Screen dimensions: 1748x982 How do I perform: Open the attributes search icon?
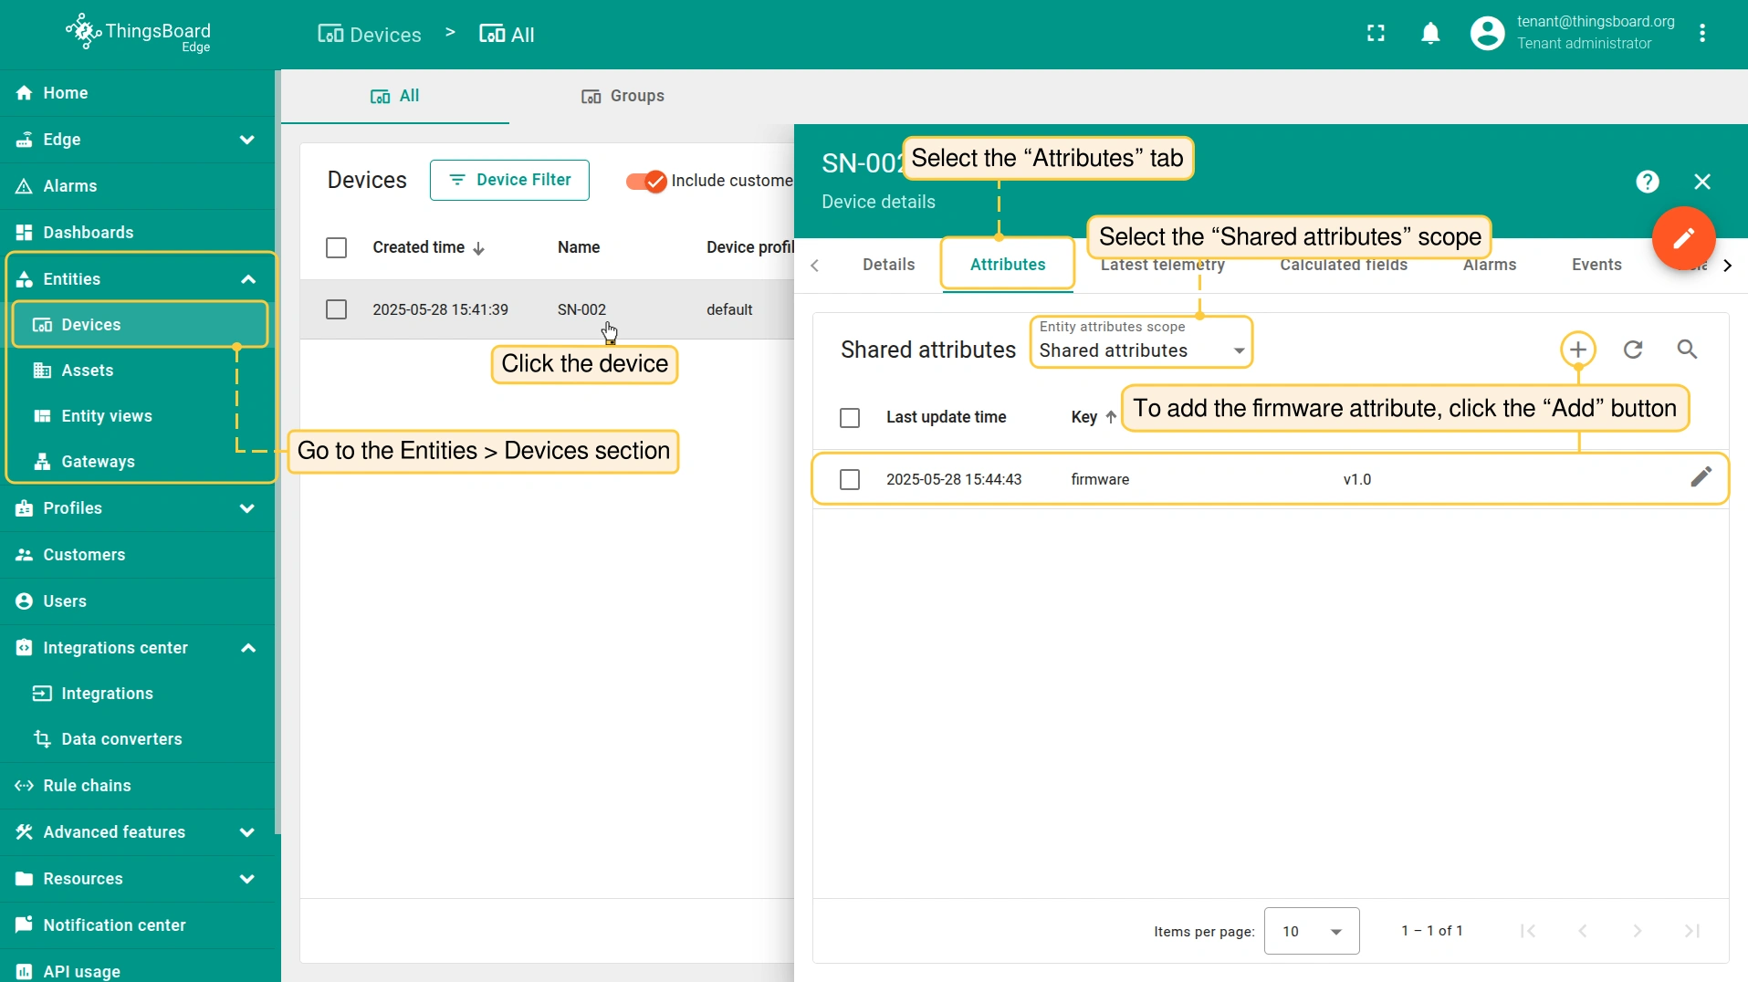(x=1687, y=350)
